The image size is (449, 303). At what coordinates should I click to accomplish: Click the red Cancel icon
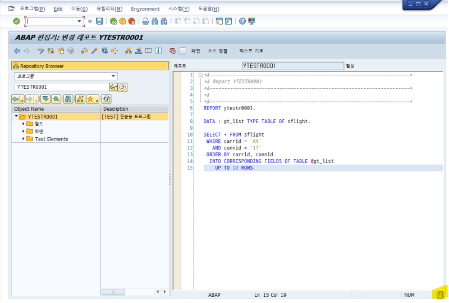tap(132, 21)
